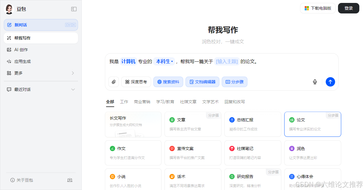
Task: Switch to the 学习/教育 tab
Action: tap(165, 102)
